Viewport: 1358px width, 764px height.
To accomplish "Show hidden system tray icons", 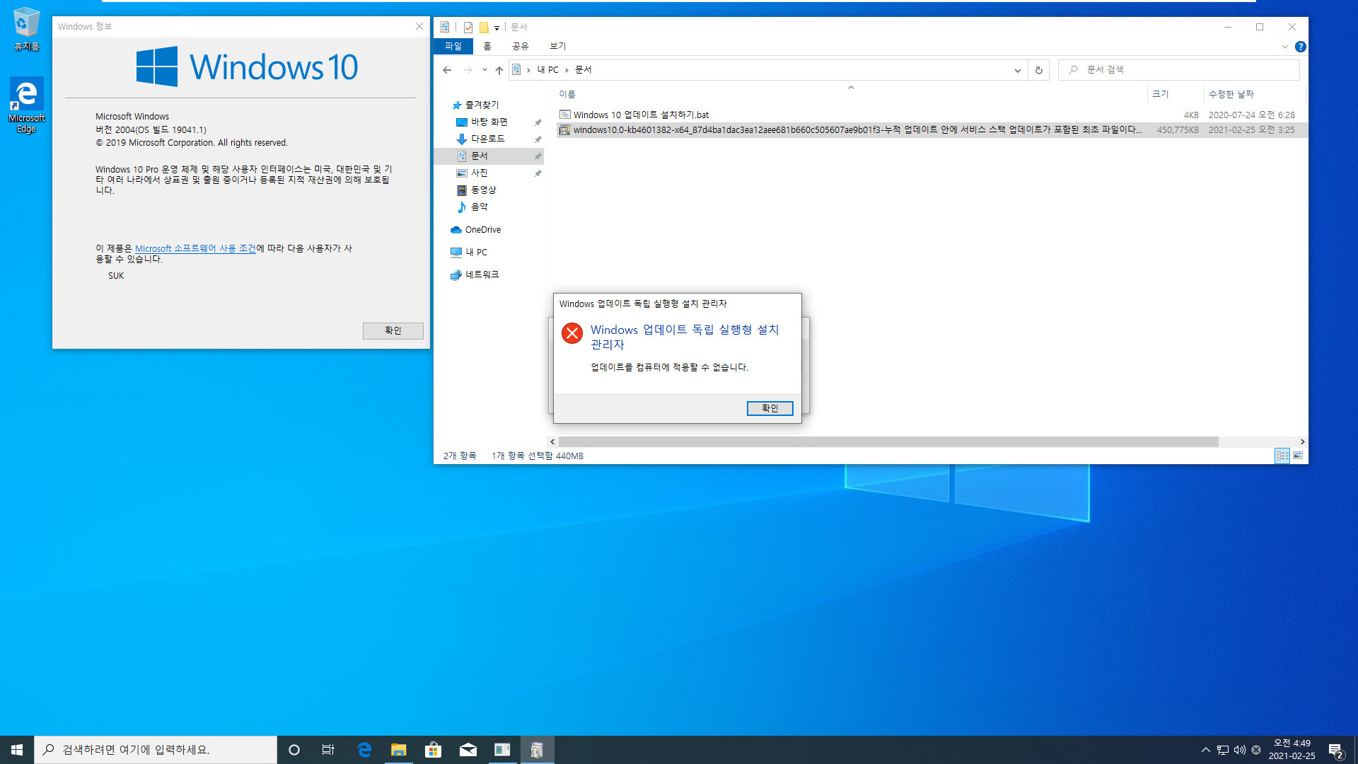I will coord(1205,750).
